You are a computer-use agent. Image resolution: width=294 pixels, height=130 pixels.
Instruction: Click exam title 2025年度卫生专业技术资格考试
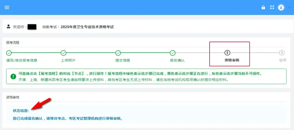coord(87,27)
